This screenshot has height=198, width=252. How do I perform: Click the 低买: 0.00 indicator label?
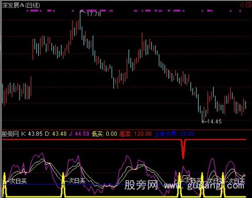click(x=104, y=134)
